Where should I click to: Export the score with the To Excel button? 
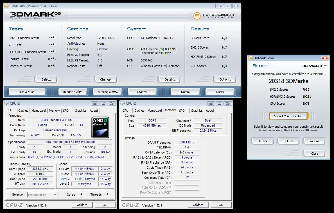click(288, 141)
